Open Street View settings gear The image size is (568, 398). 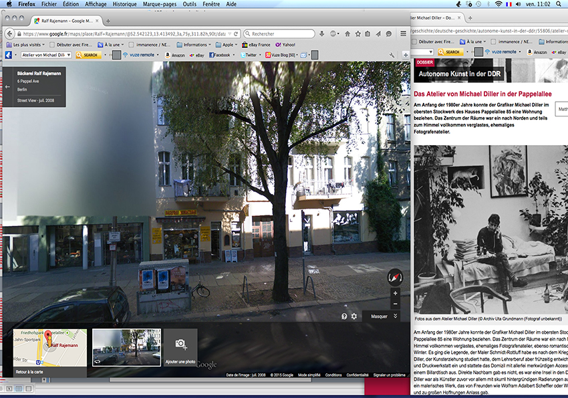click(x=354, y=316)
